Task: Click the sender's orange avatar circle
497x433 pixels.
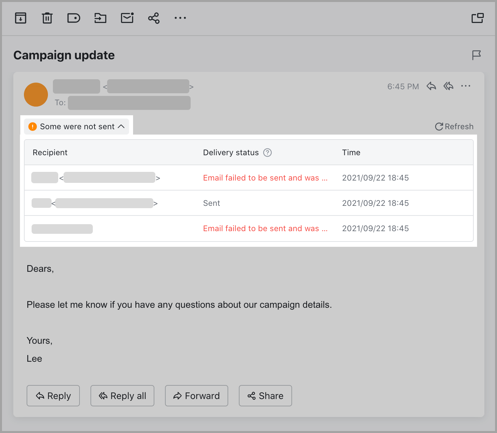Action: point(36,95)
